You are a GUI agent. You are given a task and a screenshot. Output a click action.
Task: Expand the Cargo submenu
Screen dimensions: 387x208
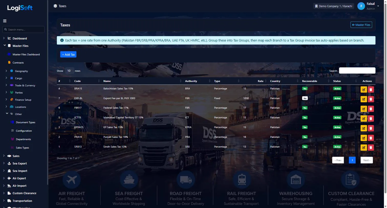[x=6, y=78]
